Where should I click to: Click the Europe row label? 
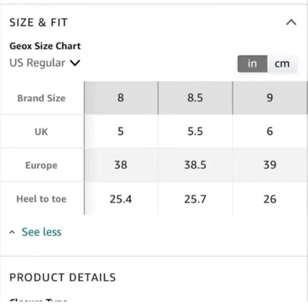[x=41, y=165]
